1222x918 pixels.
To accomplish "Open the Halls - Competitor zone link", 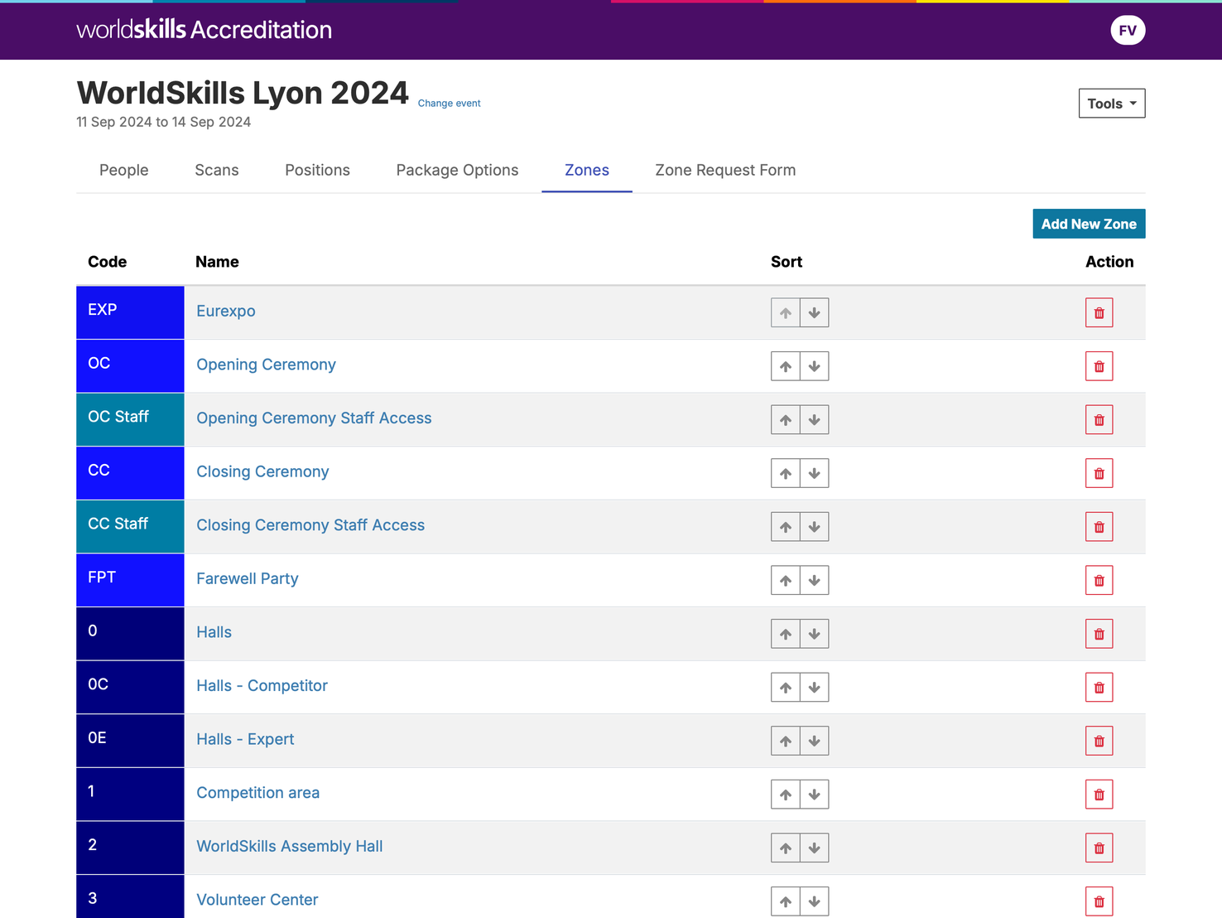I will click(x=262, y=686).
